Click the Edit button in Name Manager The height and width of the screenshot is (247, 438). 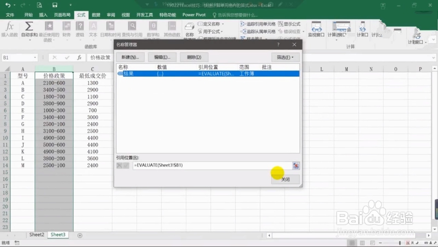162,57
